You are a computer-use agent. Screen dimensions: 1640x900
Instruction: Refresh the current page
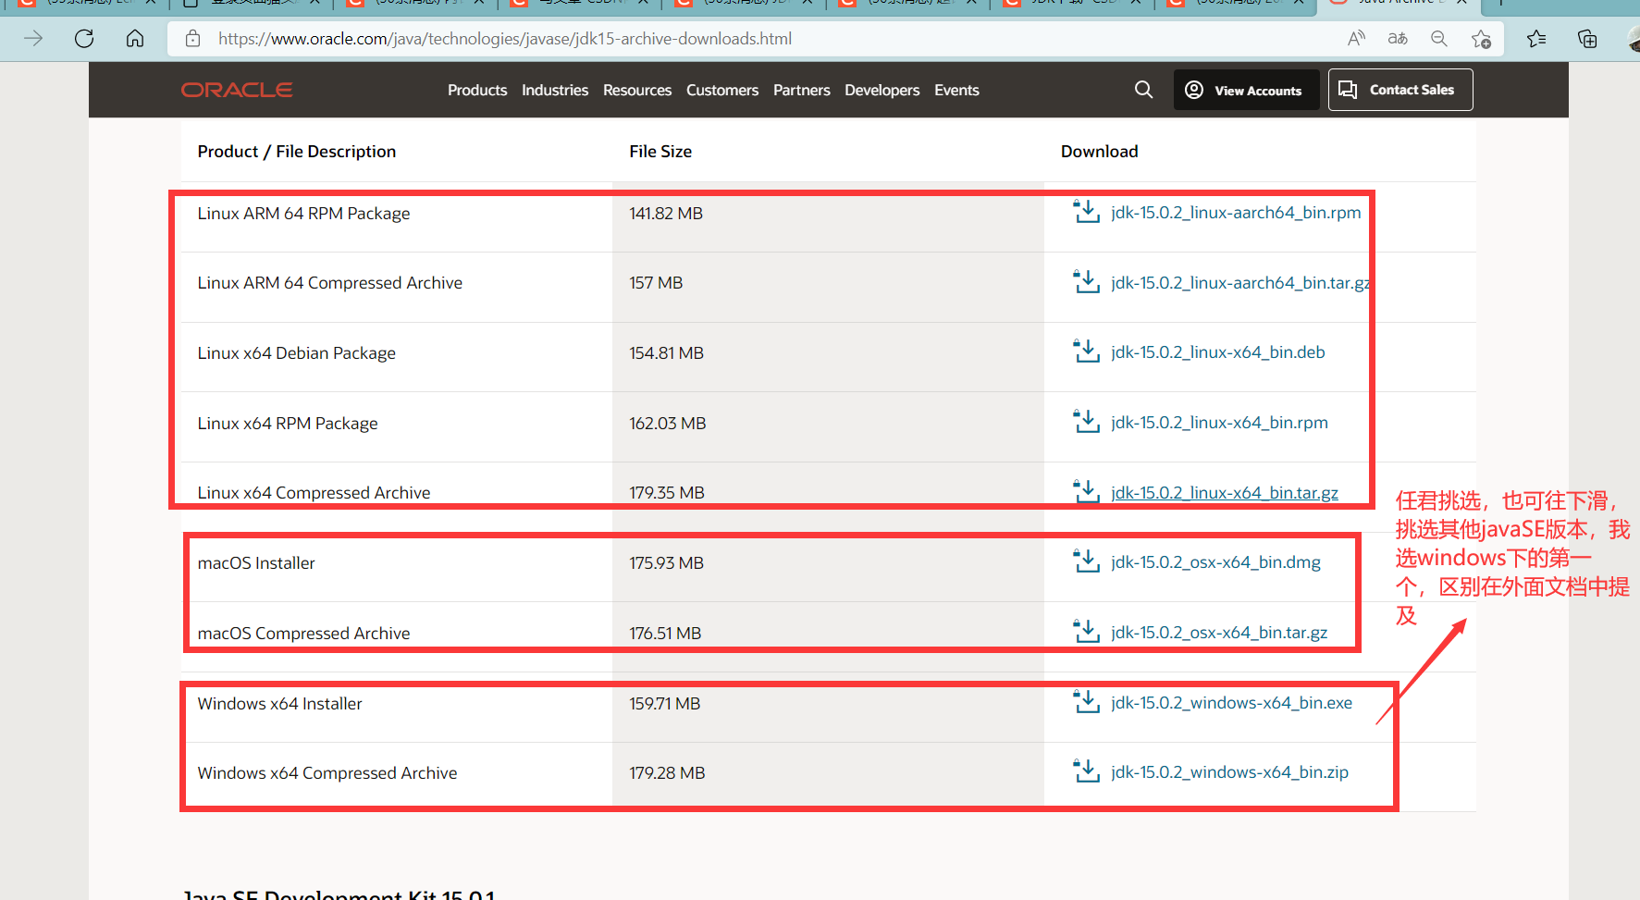point(83,38)
